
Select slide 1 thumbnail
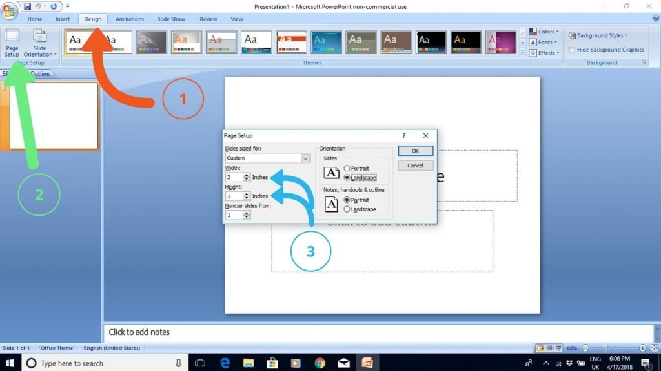click(54, 116)
